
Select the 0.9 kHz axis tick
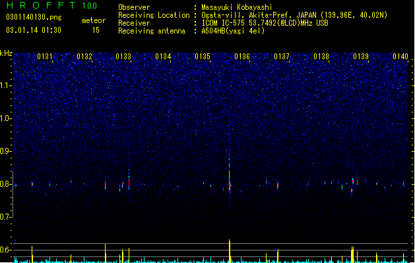[6, 151]
